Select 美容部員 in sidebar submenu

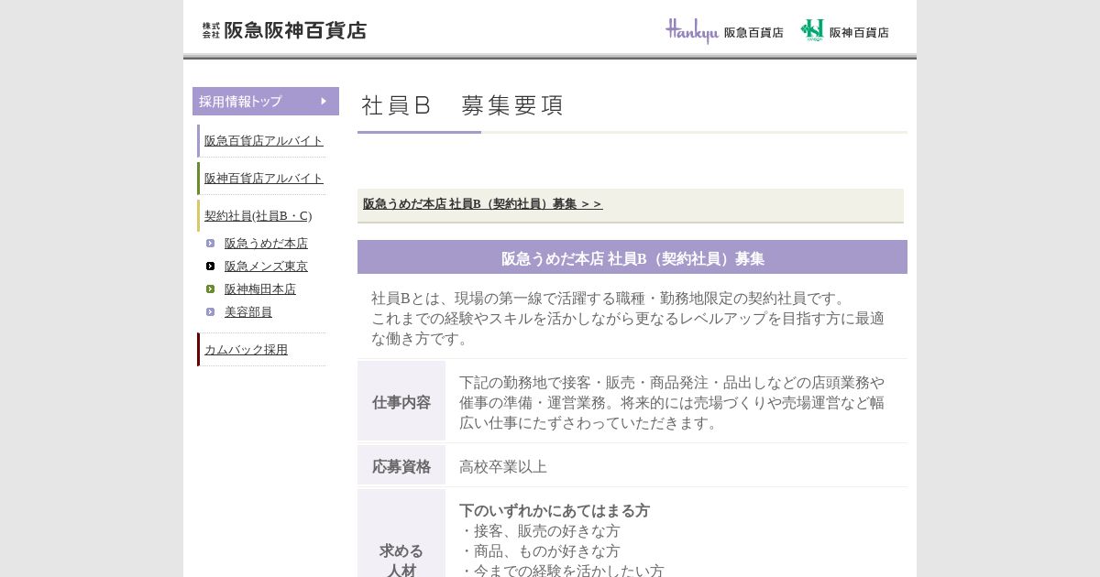point(248,311)
